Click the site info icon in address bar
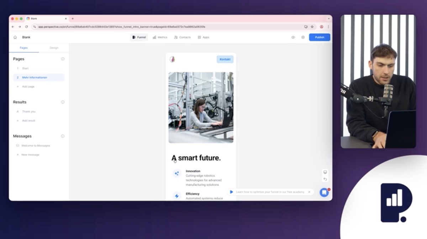Viewport: 427px width, 239px height. click(x=35, y=27)
